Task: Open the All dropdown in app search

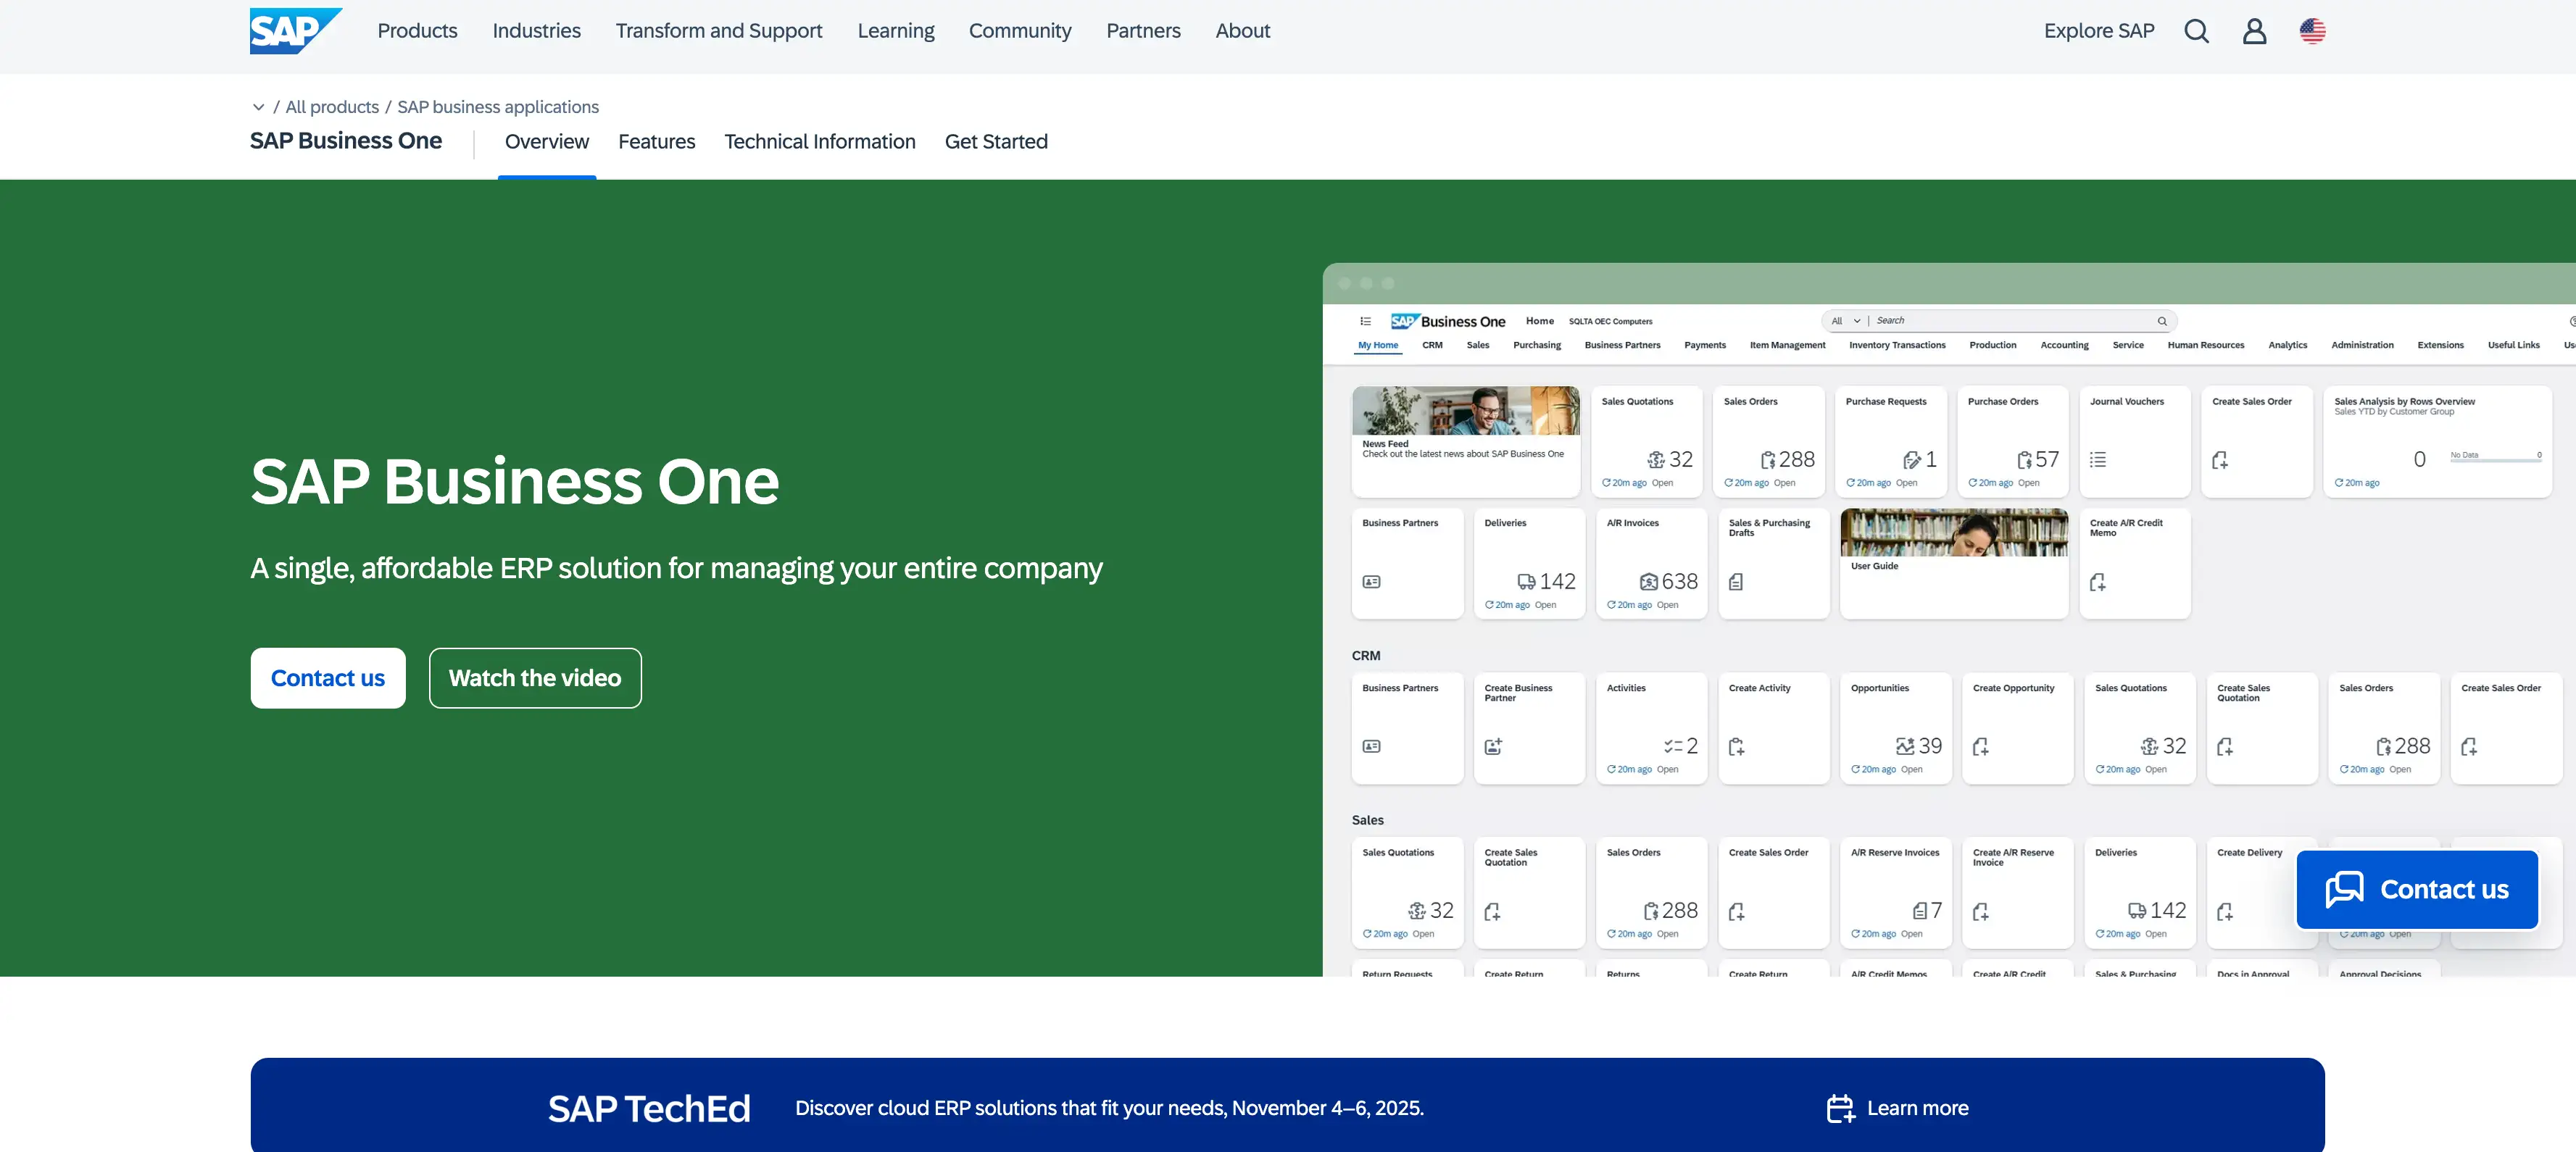Action: tap(1845, 321)
